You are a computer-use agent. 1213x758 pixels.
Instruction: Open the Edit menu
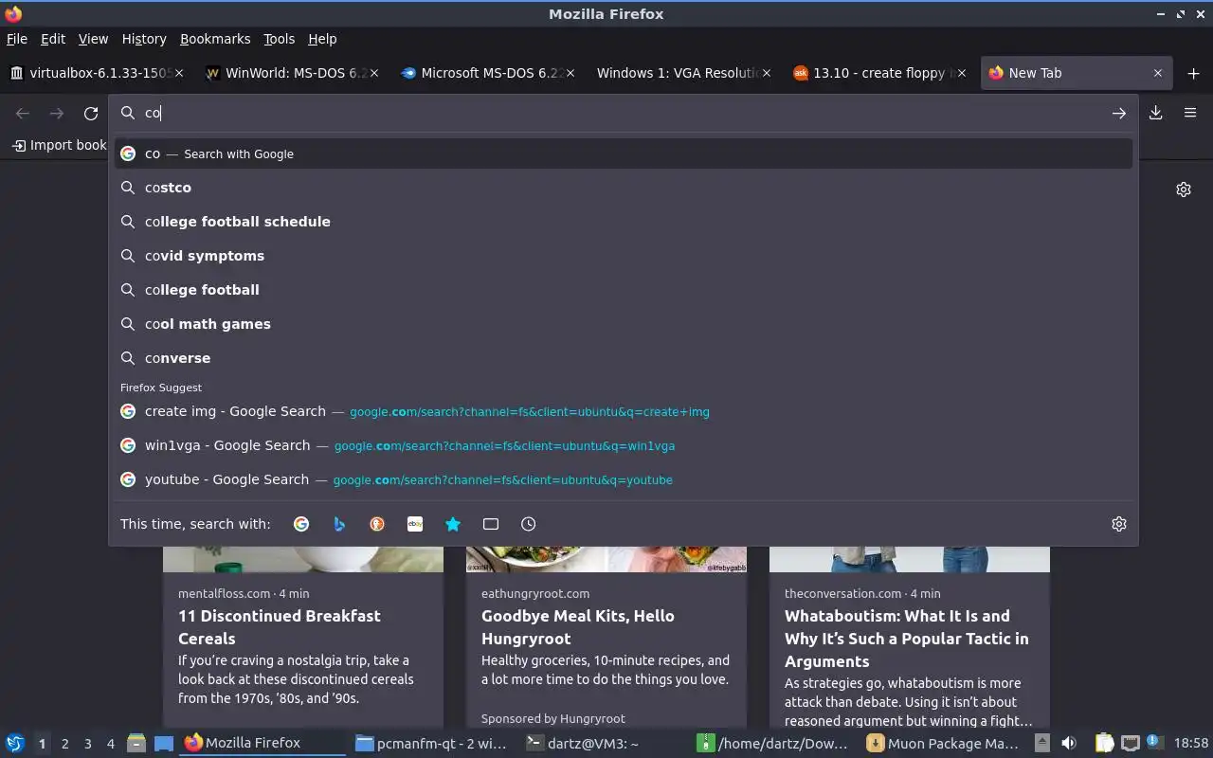53,39
